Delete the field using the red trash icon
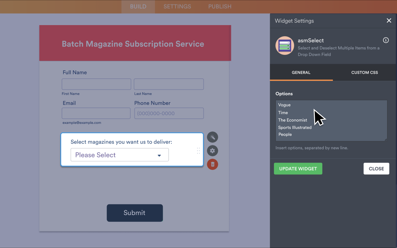 (212, 164)
